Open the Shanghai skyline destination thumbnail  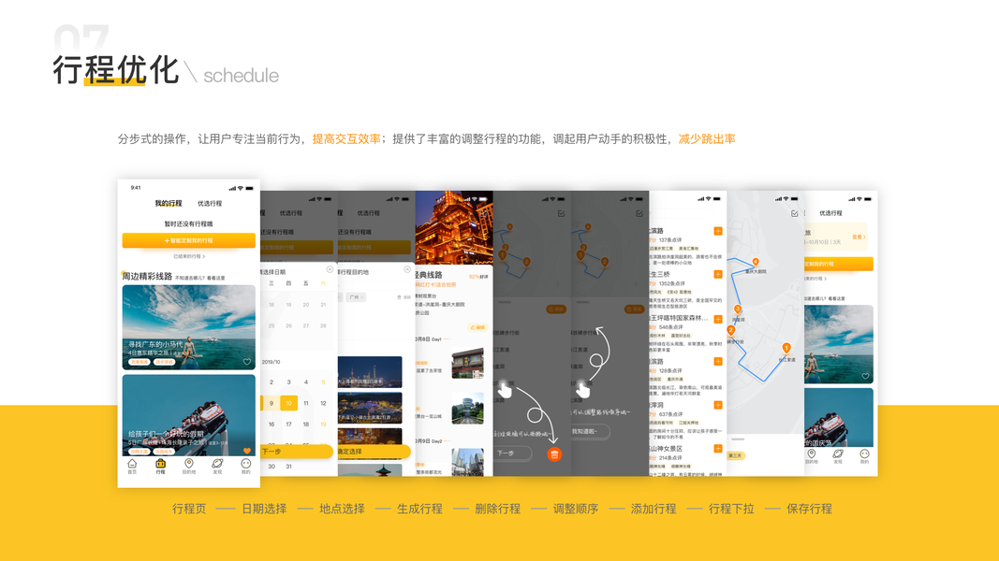pyautogui.click(x=370, y=372)
